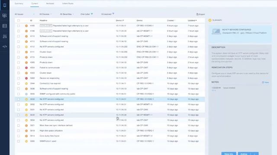The image size is (277, 155).
Task: Click severity icon of More than one sync interface row
Action: pyautogui.click(x=26, y=125)
